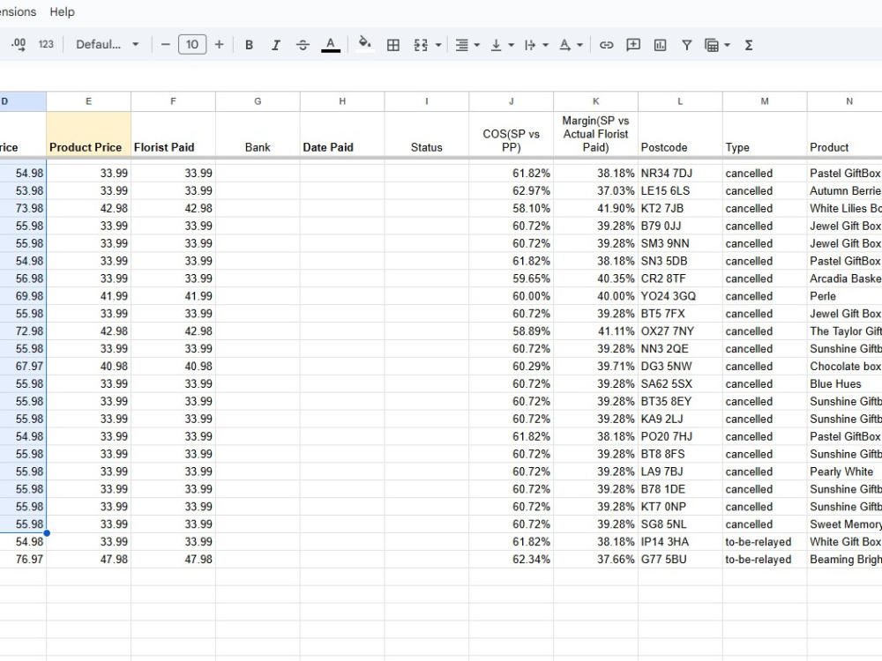Select column G header
Screen dimensions: 882x661
[258, 101]
